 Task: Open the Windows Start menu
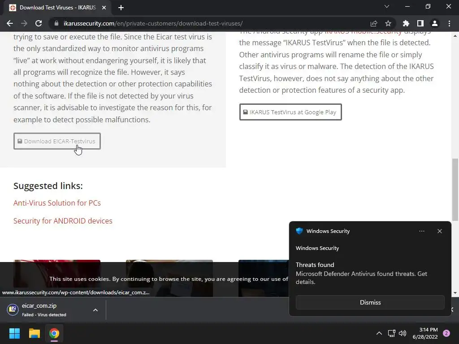coord(14,333)
